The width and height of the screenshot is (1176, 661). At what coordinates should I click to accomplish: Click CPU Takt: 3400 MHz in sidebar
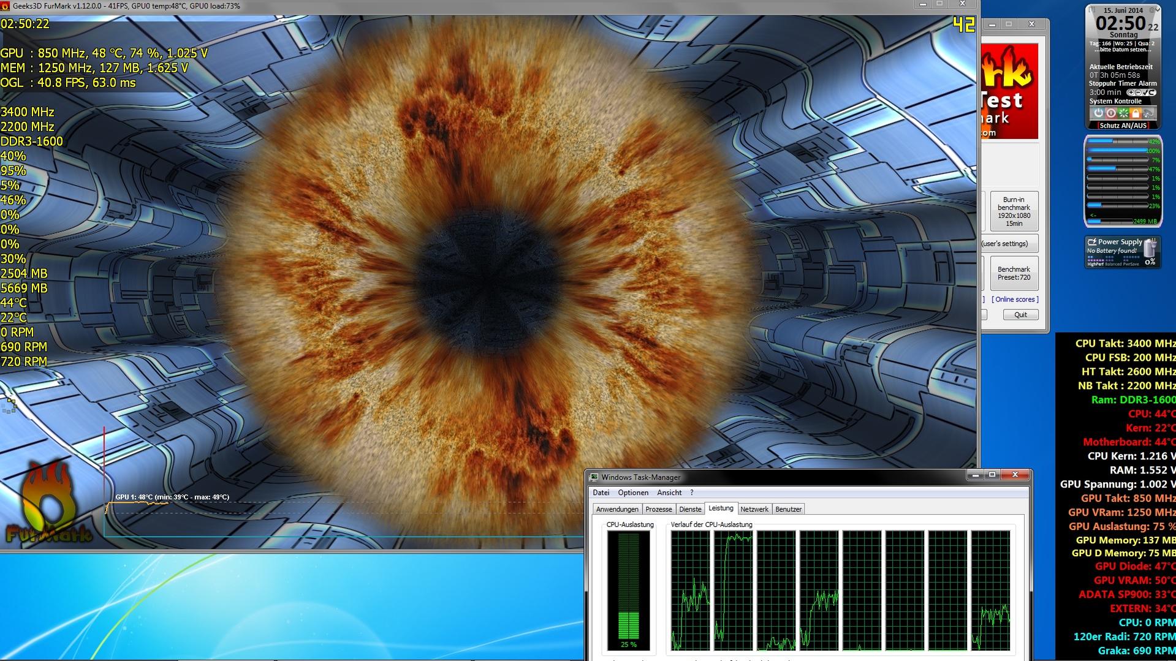[x=1125, y=344]
